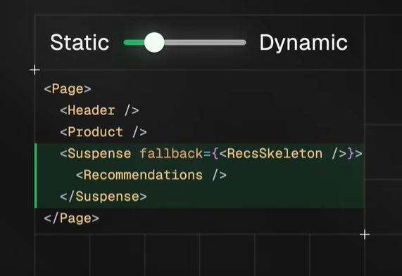Image resolution: width=402 pixels, height=276 pixels.
Task: Select the Static label
Action: 80,42
